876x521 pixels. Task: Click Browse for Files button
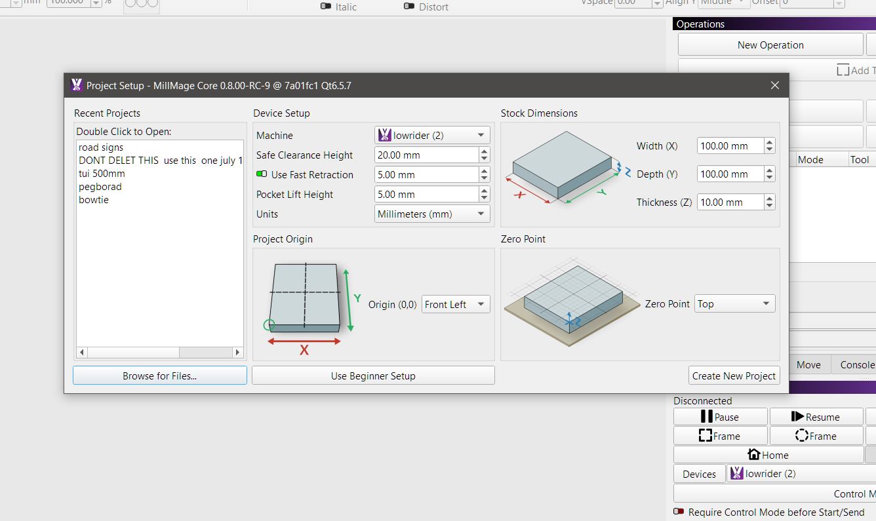pos(159,376)
